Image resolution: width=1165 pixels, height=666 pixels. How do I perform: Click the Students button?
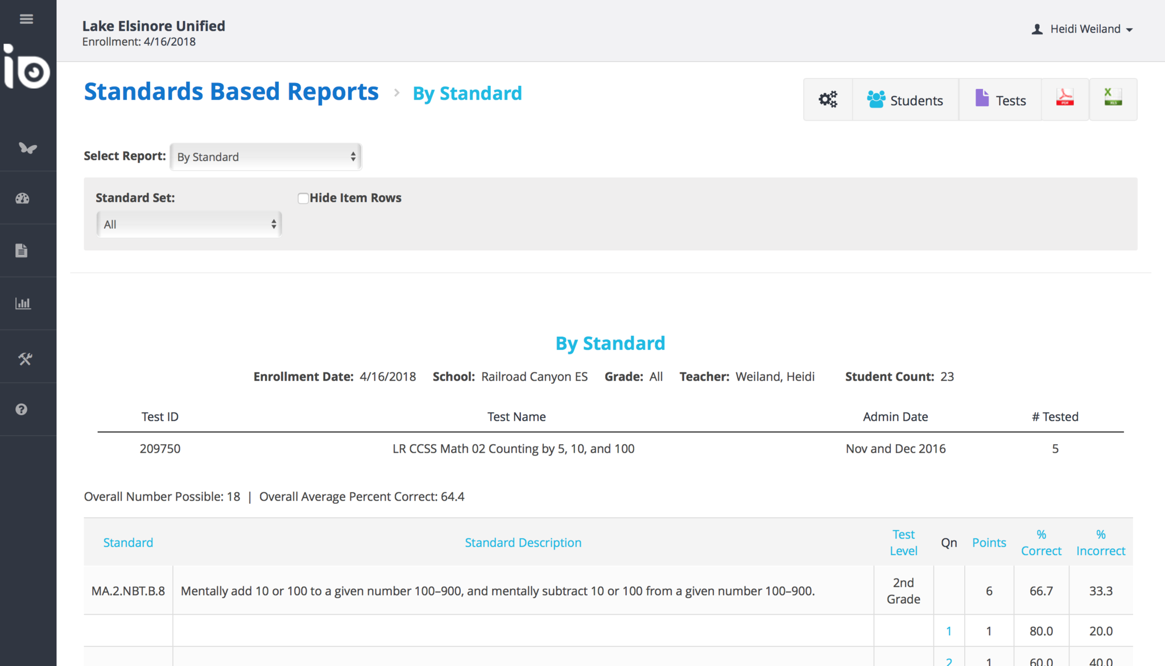point(905,100)
